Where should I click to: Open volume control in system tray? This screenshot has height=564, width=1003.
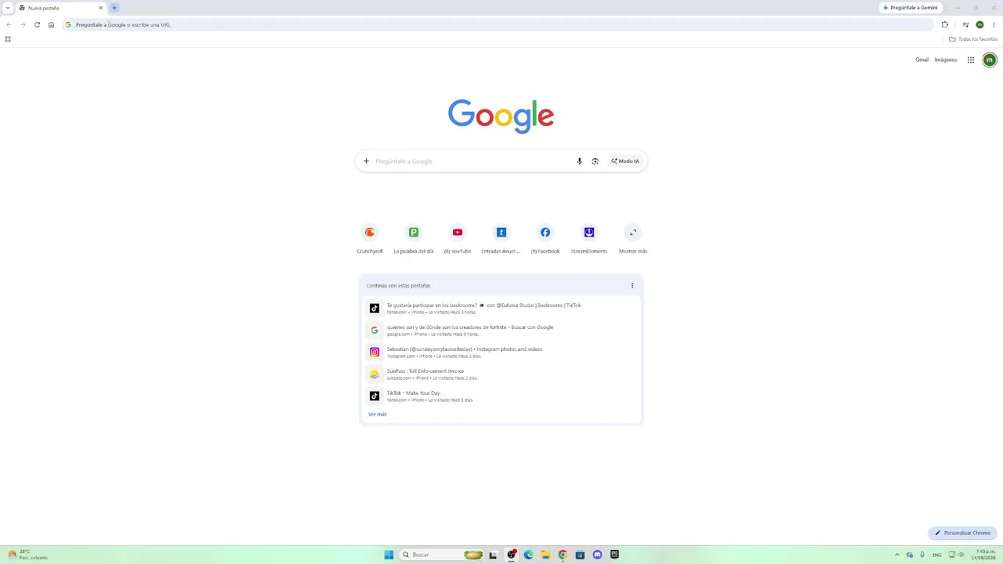961,555
